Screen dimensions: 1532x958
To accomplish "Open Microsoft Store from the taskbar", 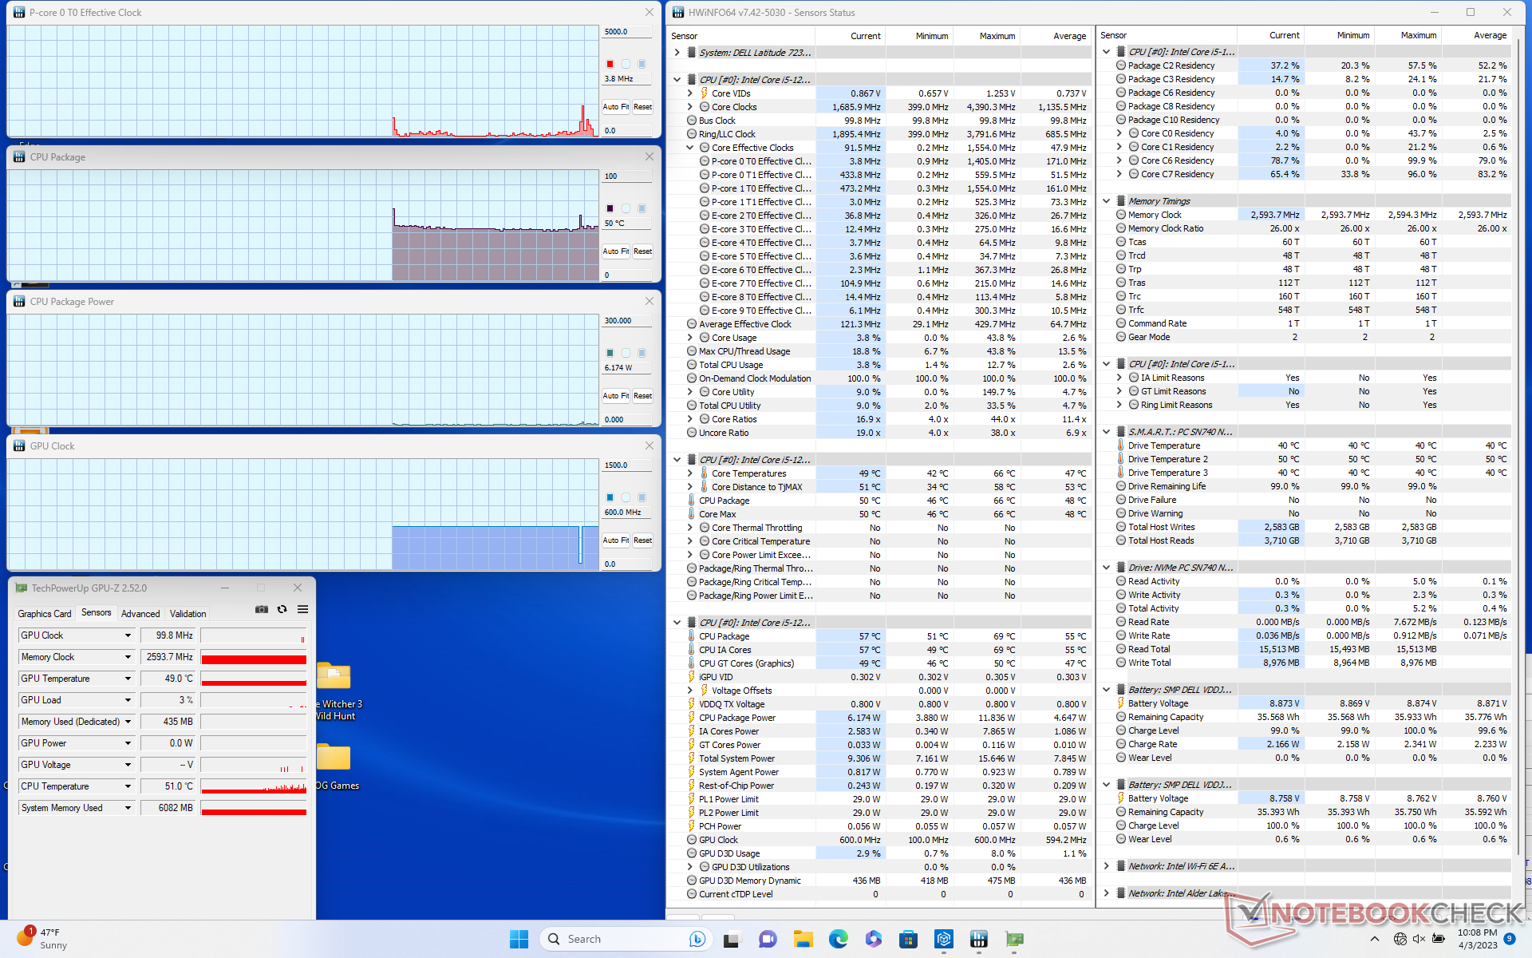I will tap(908, 939).
